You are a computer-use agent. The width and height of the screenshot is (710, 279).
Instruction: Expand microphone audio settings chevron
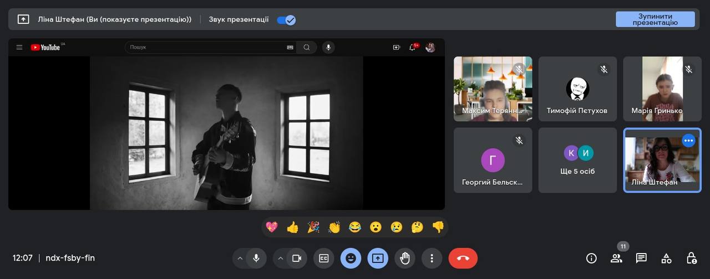point(240,258)
